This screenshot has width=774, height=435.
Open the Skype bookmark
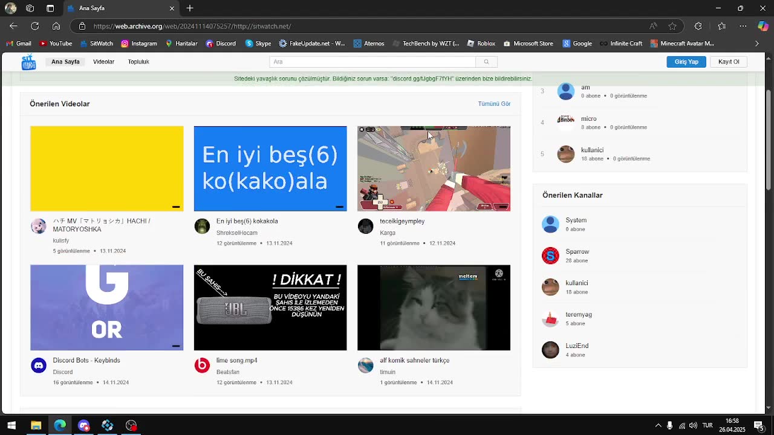click(x=249, y=43)
